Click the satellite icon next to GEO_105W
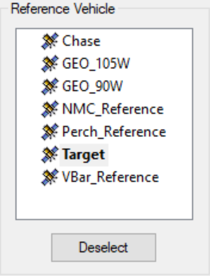This screenshot has height=276, width=210. tap(50, 64)
